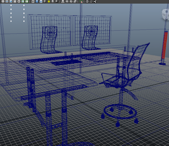Toggle Motion Blur icon
The width and height of the screenshot is (169, 146).
pos(67,1)
